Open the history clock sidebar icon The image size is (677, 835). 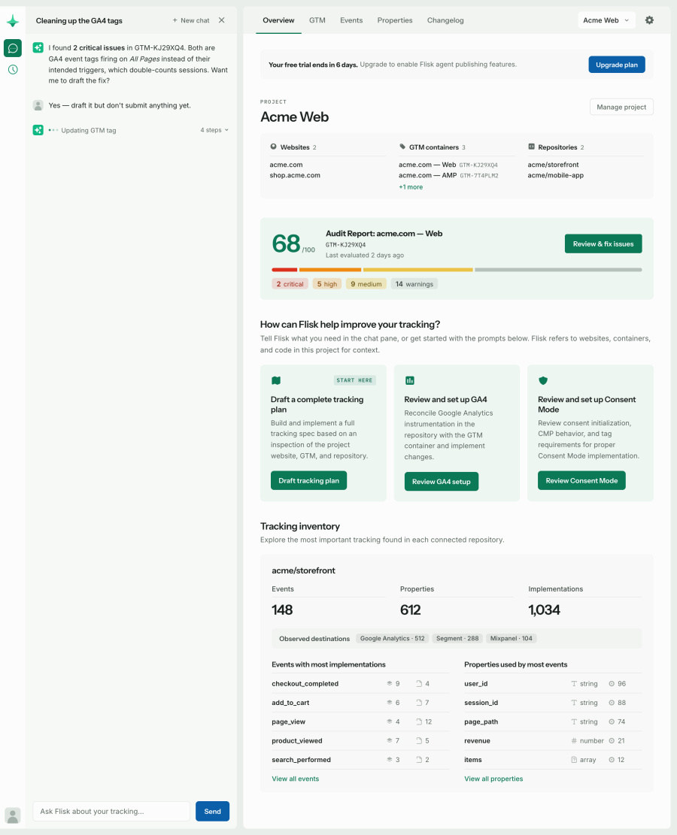(13, 69)
